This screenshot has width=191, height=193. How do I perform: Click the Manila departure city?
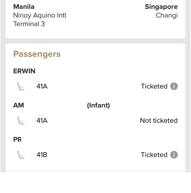tap(24, 7)
